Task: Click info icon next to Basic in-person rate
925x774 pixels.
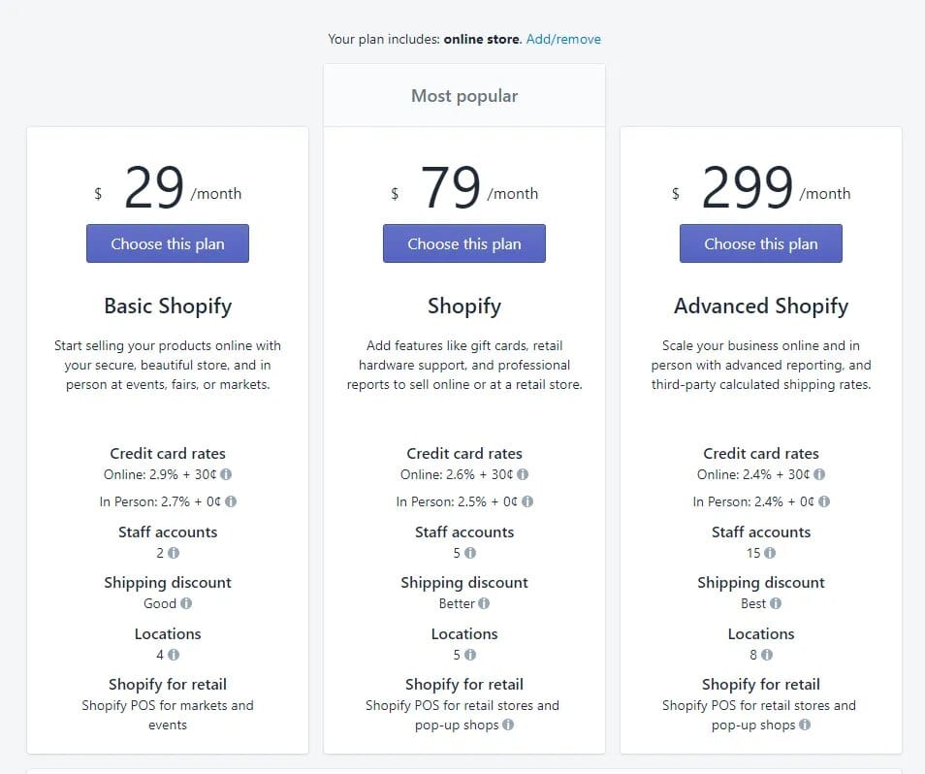Action: pyautogui.click(x=231, y=501)
